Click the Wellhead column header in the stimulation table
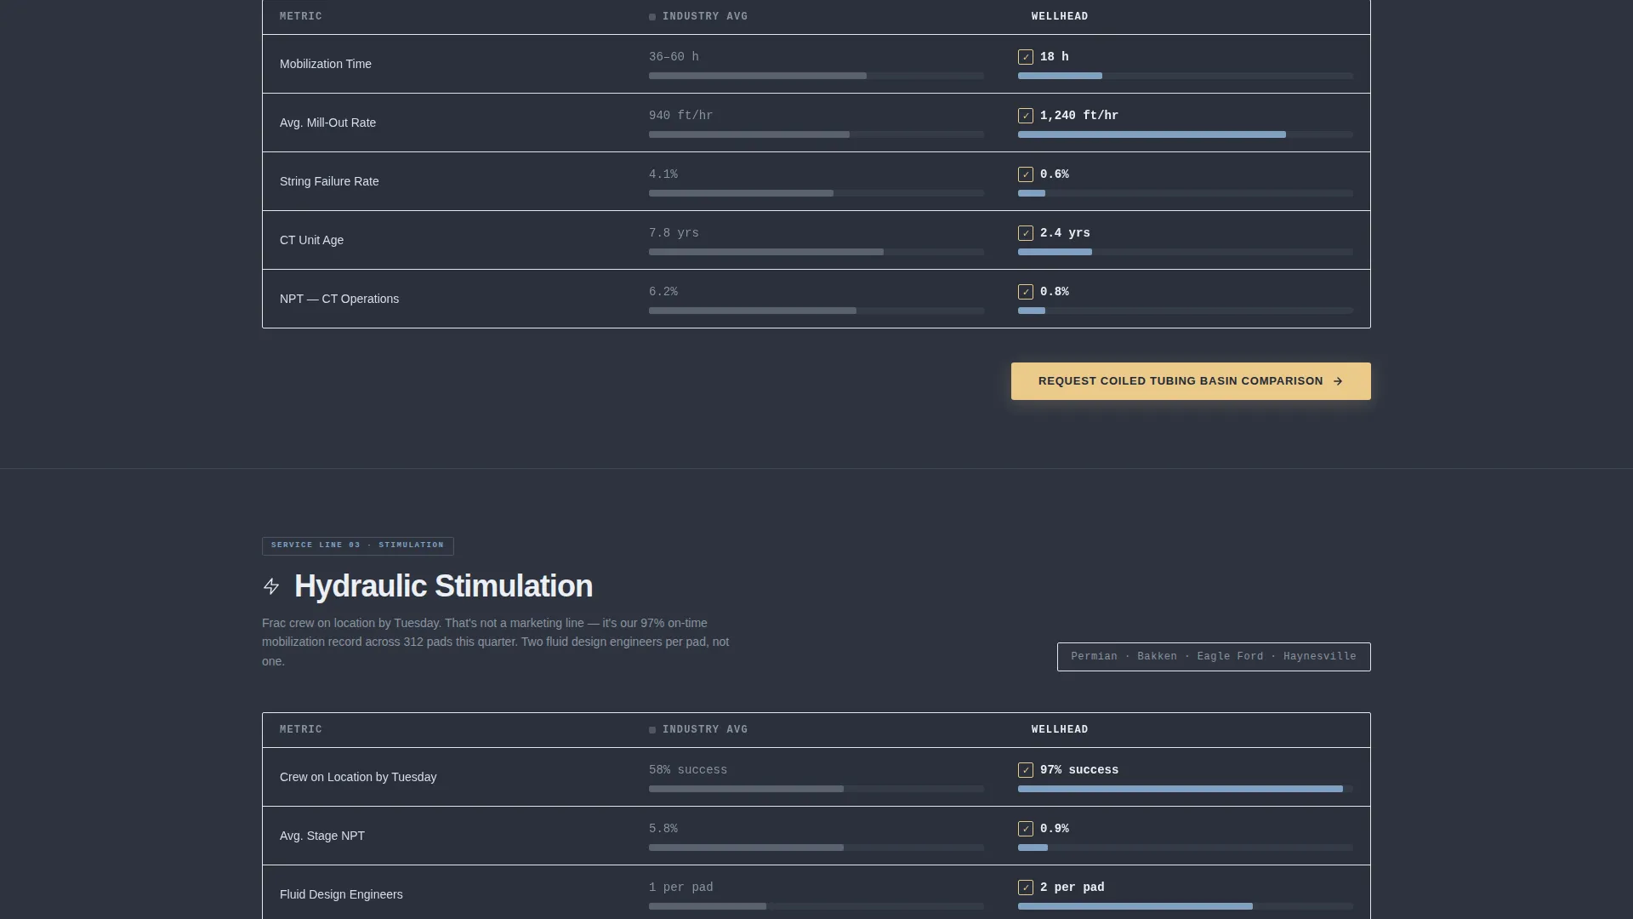 coord(1060,730)
